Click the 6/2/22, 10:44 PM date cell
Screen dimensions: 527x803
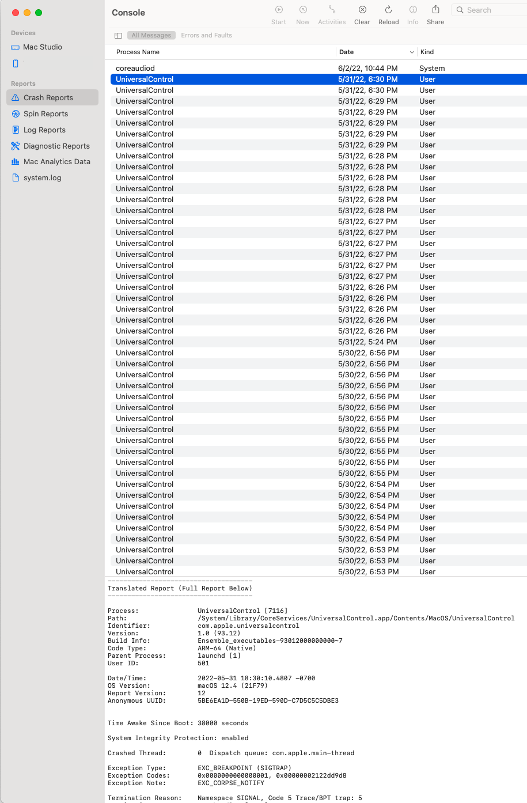pos(367,68)
